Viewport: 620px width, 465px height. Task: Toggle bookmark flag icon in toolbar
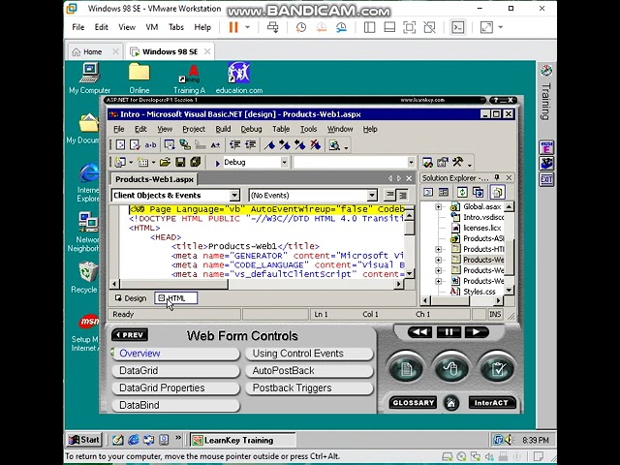coord(269,145)
